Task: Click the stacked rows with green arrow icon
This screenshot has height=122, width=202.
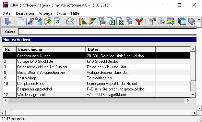Action: [x=171, y=21]
